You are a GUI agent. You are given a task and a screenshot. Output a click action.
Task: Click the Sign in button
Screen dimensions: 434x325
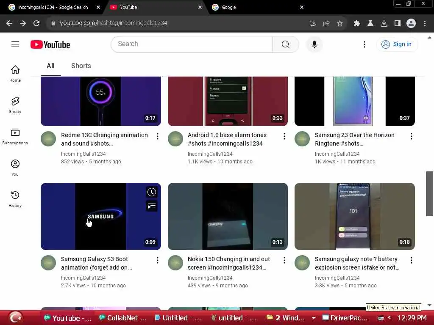click(x=397, y=44)
